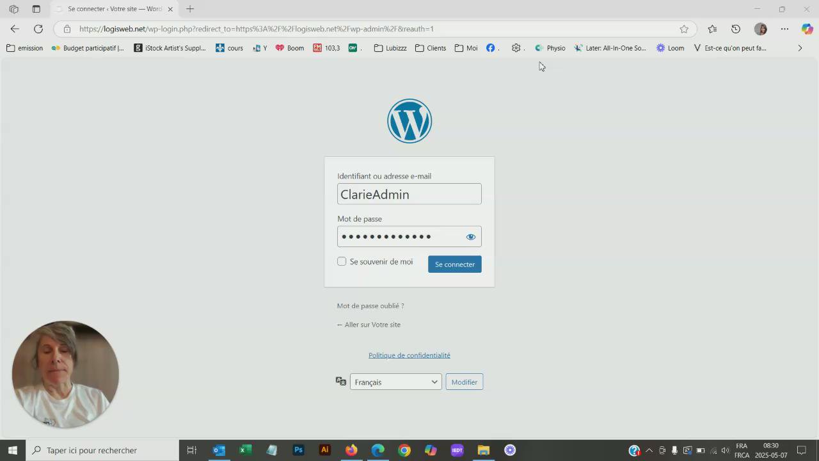This screenshot has height=461, width=819.
Task: Click the WordPress logo
Action: click(x=409, y=121)
